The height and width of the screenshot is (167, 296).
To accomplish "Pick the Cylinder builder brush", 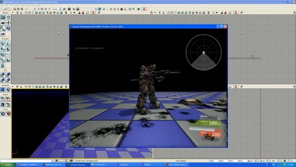I will (x=8, y=49).
